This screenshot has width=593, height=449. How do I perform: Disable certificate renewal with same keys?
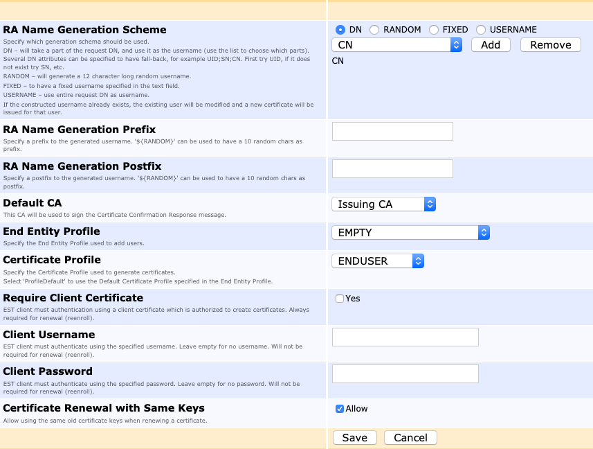tap(339, 409)
